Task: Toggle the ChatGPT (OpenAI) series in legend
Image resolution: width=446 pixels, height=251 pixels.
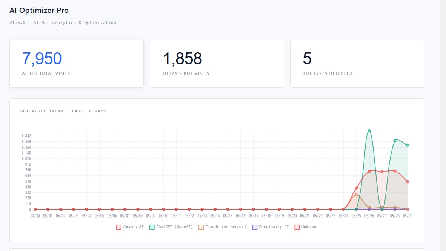Action: coord(171,227)
